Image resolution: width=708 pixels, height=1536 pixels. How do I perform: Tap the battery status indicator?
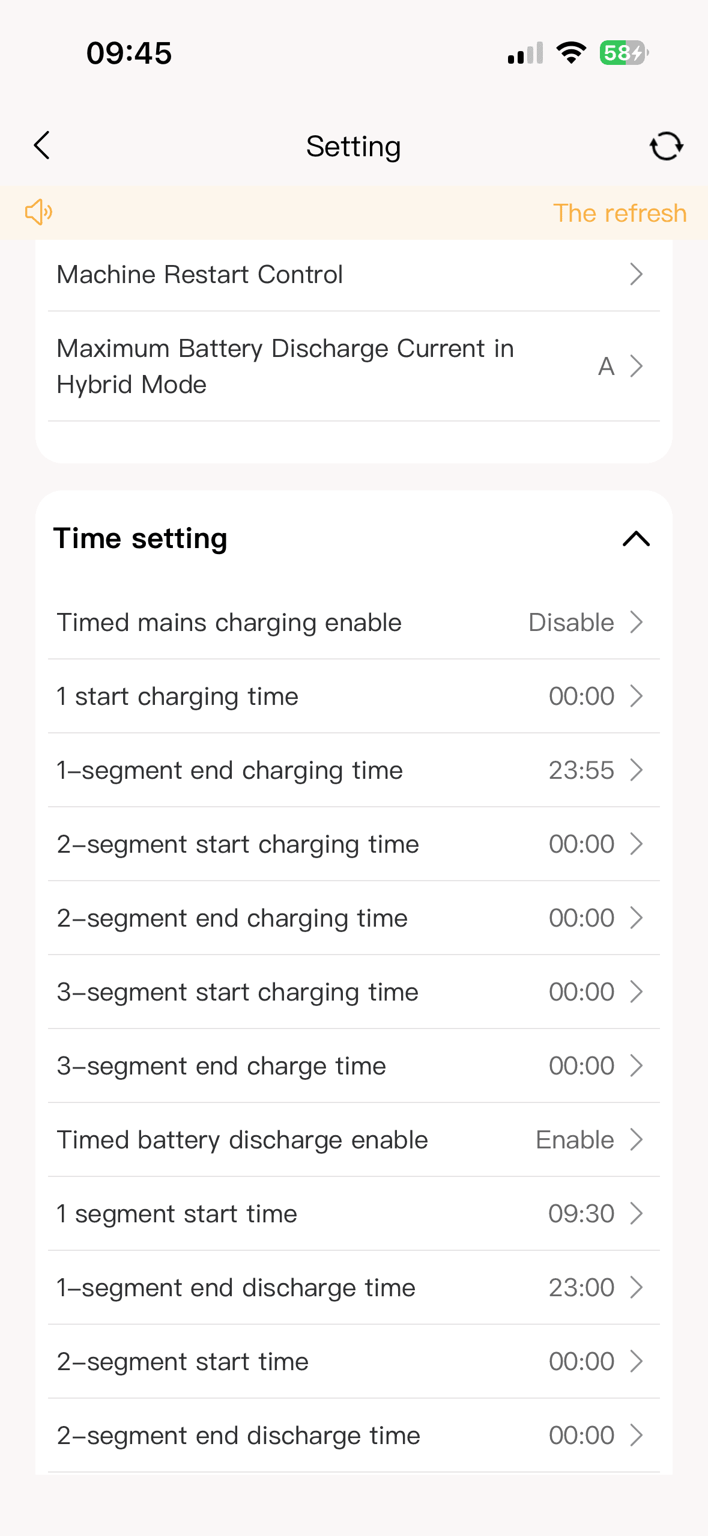click(x=623, y=53)
